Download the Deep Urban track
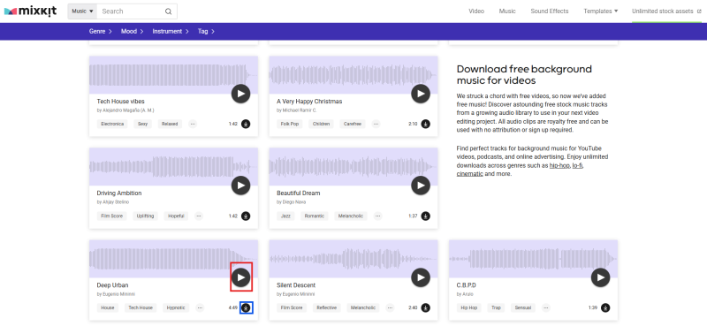707x326 pixels. [x=246, y=307]
